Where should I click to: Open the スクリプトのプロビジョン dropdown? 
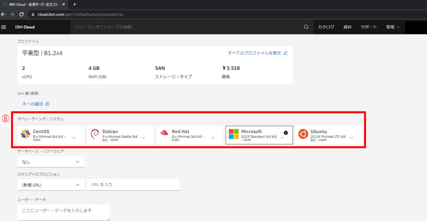[x=51, y=185]
